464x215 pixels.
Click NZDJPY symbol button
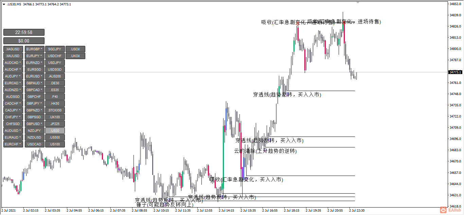tap(34, 131)
